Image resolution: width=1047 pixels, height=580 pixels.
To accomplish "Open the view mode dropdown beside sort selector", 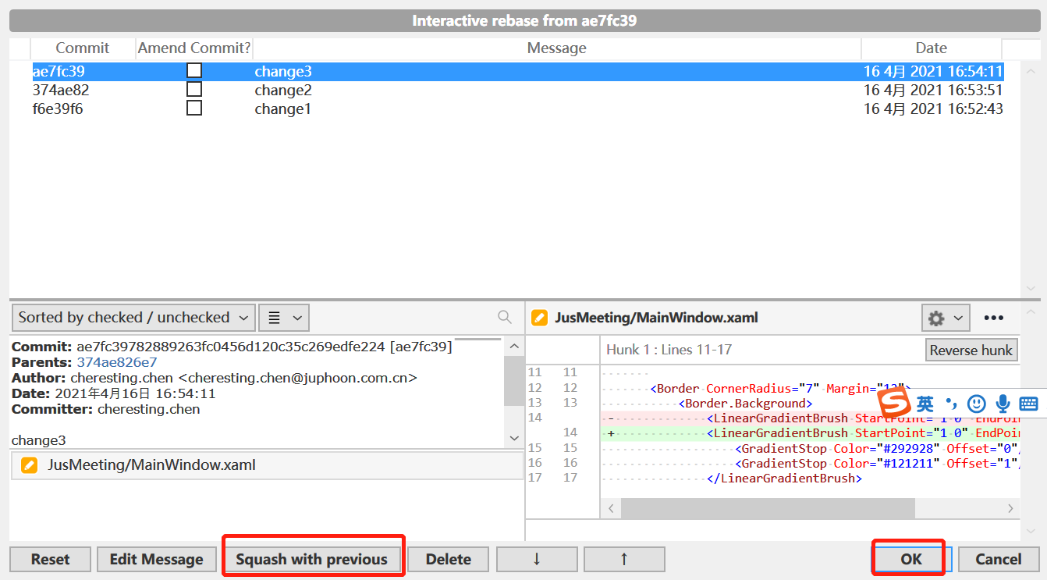I will (284, 317).
